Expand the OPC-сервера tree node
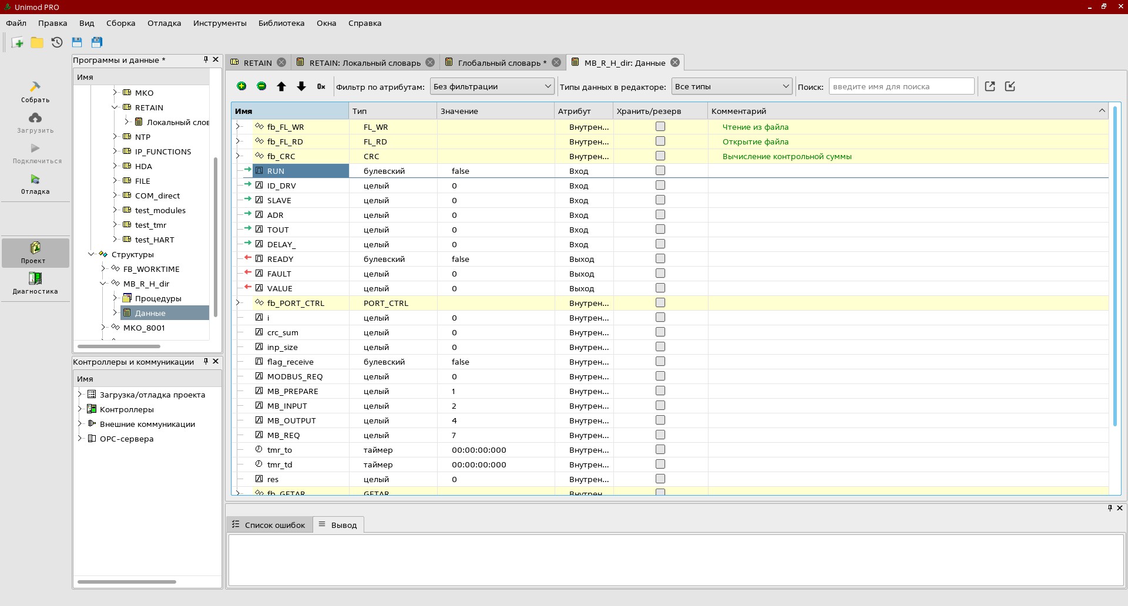Image resolution: width=1128 pixels, height=606 pixels. (x=80, y=439)
